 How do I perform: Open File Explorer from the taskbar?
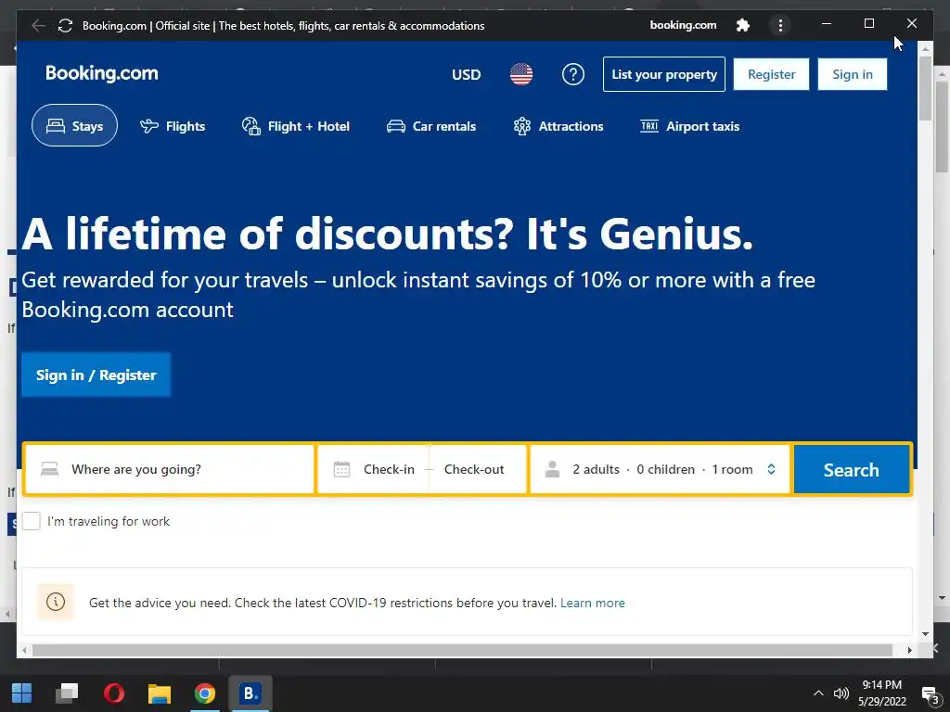[160, 693]
